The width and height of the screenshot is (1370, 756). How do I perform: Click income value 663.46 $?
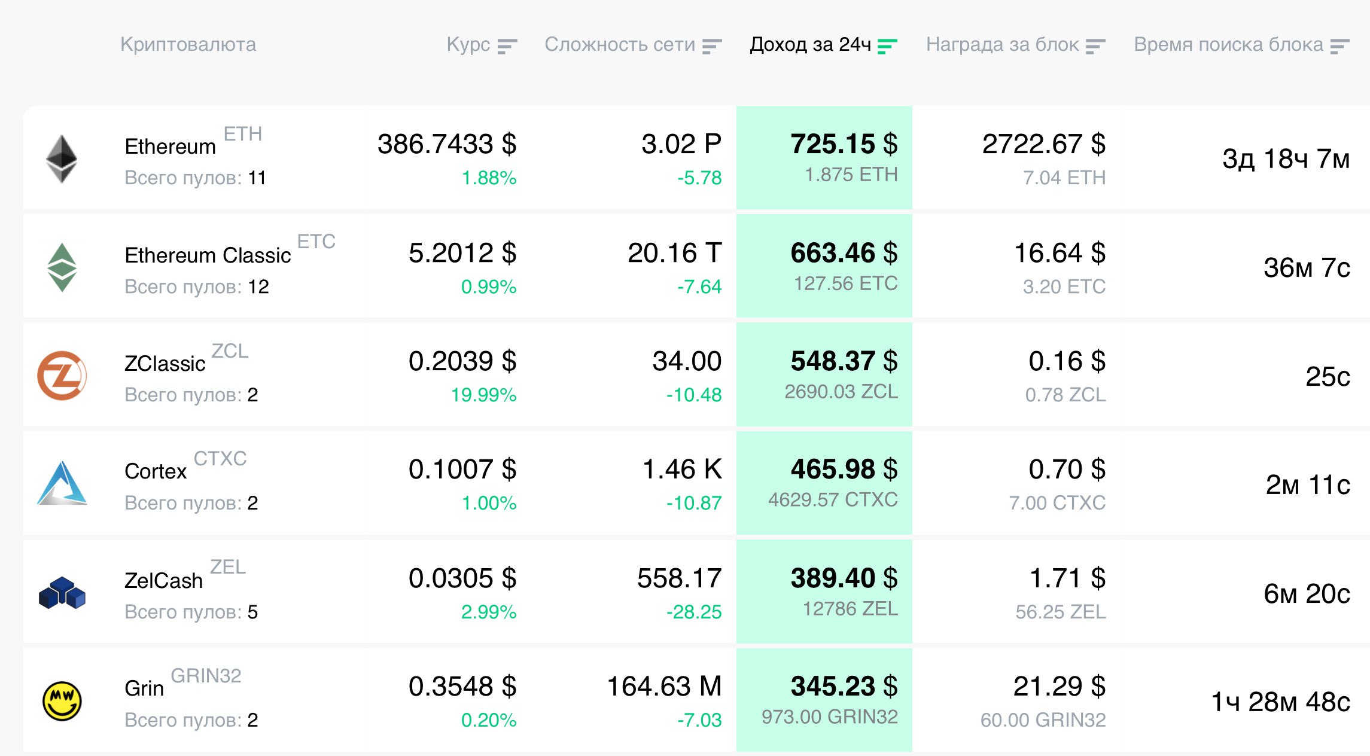click(844, 253)
